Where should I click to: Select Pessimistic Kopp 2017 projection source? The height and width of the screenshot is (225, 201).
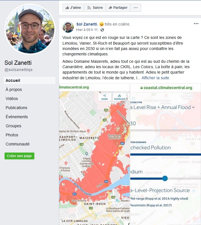pyautogui.click(x=151, y=205)
